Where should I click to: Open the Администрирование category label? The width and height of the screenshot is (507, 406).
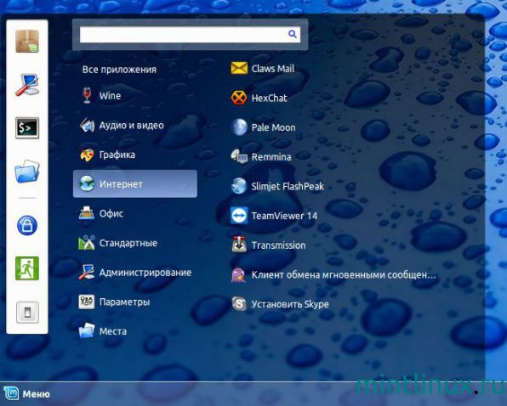145,273
